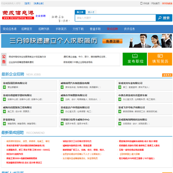This screenshot has height=173, width=173.
Task: Open the red listing 长期服务员 工资3000-5000元
Action: coord(28,150)
